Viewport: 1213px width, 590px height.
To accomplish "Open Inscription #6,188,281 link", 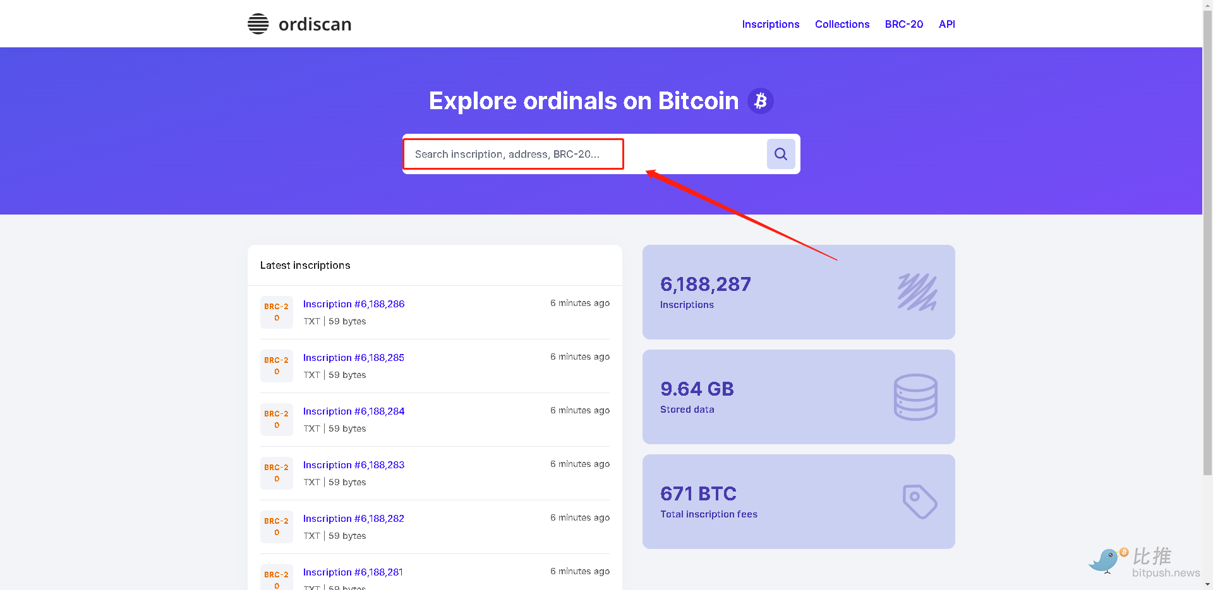I will 353,572.
